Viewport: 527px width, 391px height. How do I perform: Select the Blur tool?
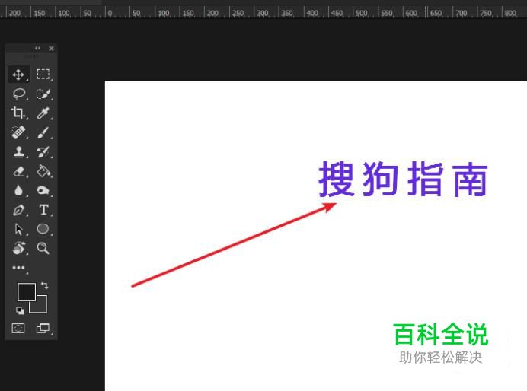(18, 190)
